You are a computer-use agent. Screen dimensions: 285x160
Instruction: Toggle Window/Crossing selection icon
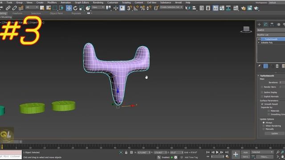pyautogui.click(x=61, y=8)
